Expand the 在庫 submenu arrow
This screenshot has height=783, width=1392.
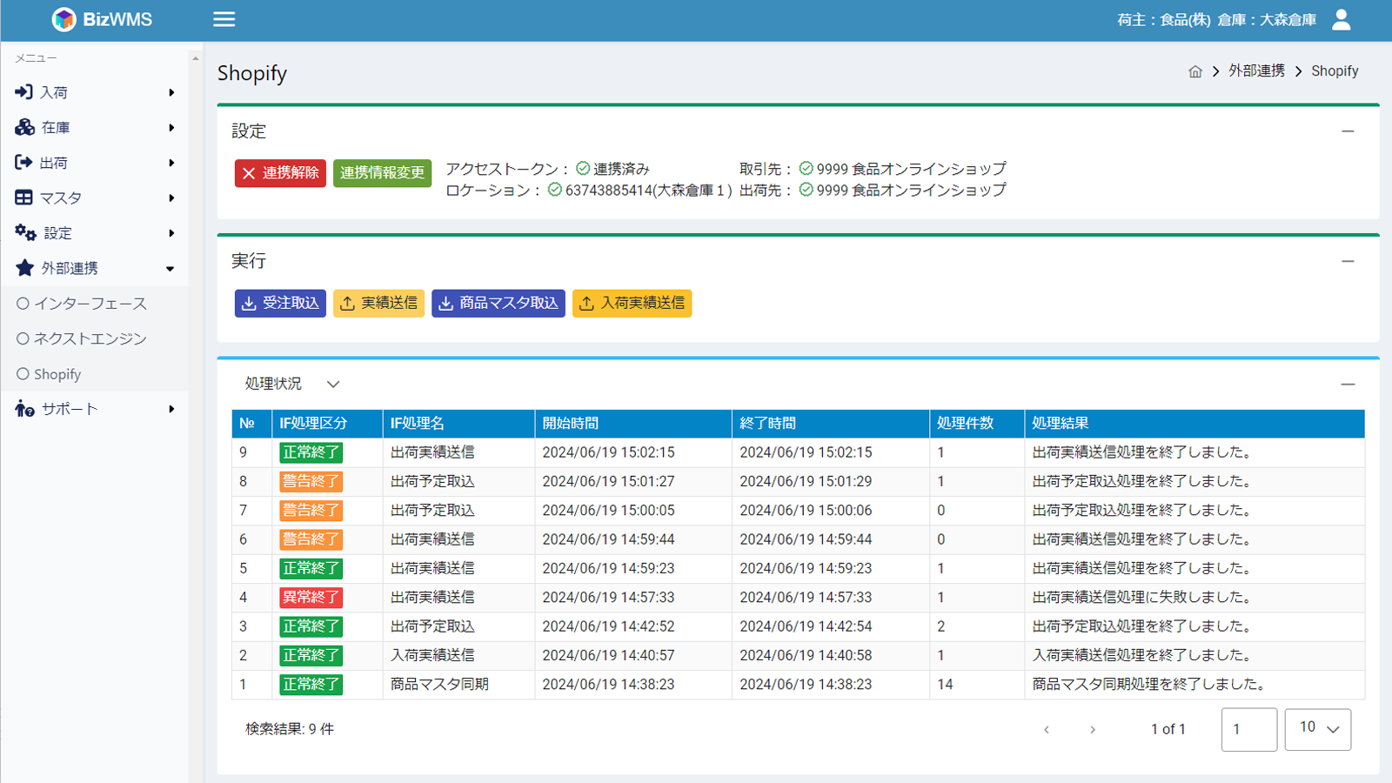click(x=171, y=127)
